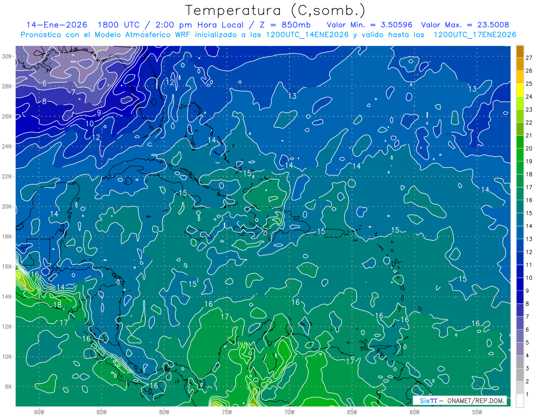The image size is (541, 418).
Task: Click the '14N' latitude axis label
Action: (x=7, y=296)
